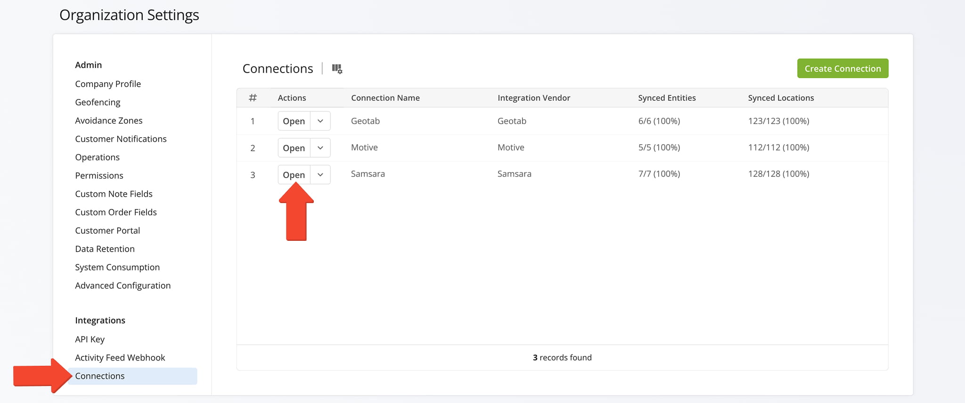Viewport: 965px width, 403px height.
Task: Open Data Retention settings
Action: [x=105, y=249]
